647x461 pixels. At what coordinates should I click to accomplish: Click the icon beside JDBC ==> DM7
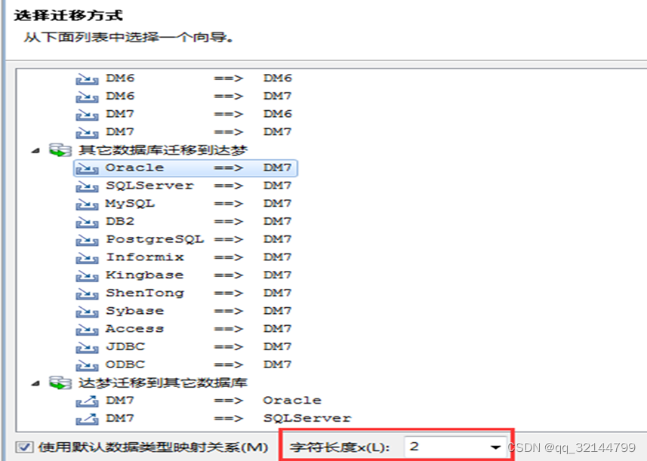87,348
